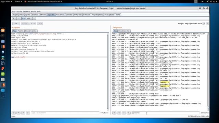Open the Places menu in top bar
Viewport: 219px width, 123px height.
pos(18,1)
